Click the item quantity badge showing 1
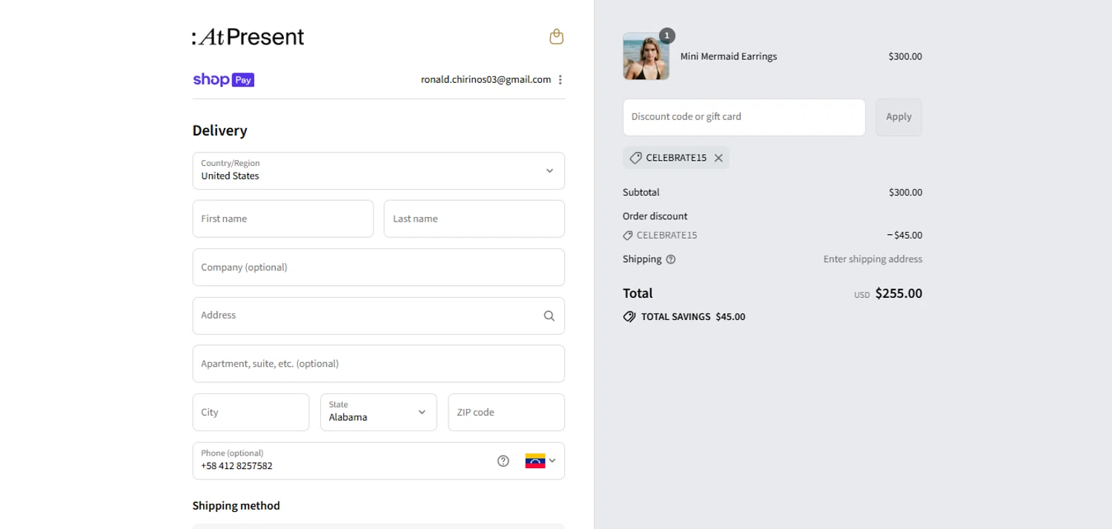 pos(667,36)
